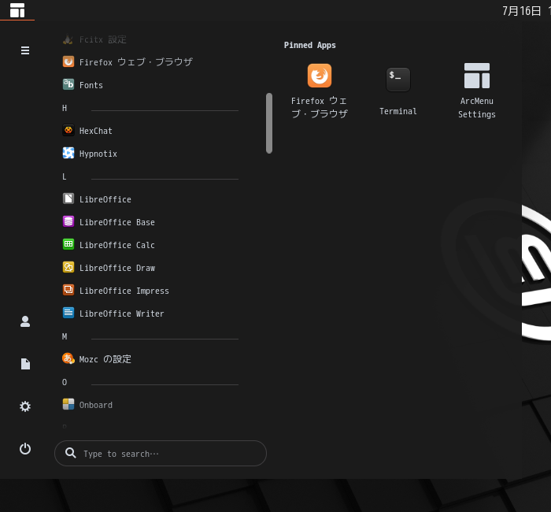Open the Documents sidebar icon
Viewport: 551px width, 512px height.
pyautogui.click(x=25, y=364)
